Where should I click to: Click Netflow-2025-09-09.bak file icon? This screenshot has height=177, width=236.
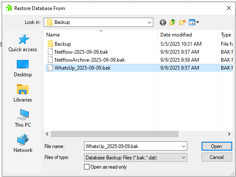click(50, 52)
